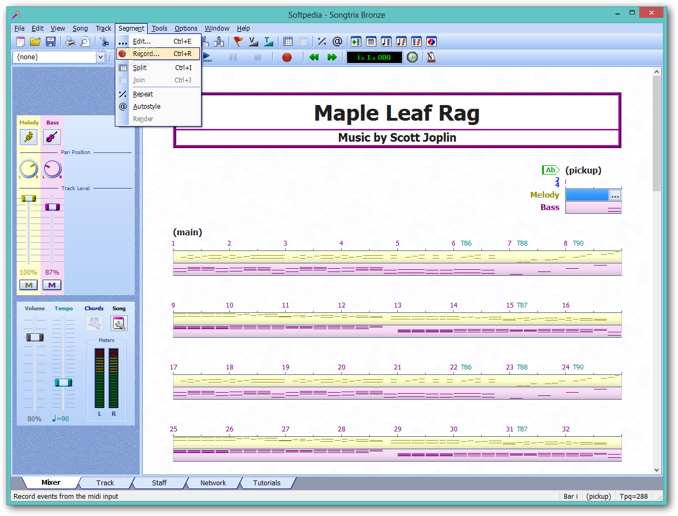Open the Edit menu in the menu bar
This screenshot has width=678, height=516.
pos(38,29)
